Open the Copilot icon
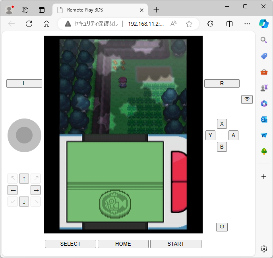This screenshot has width=273, height=258. [x=264, y=24]
